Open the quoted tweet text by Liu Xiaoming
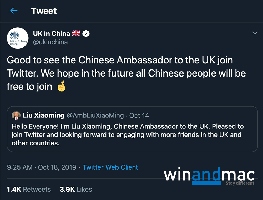Viewport: 263px width, 200px height. (128, 135)
